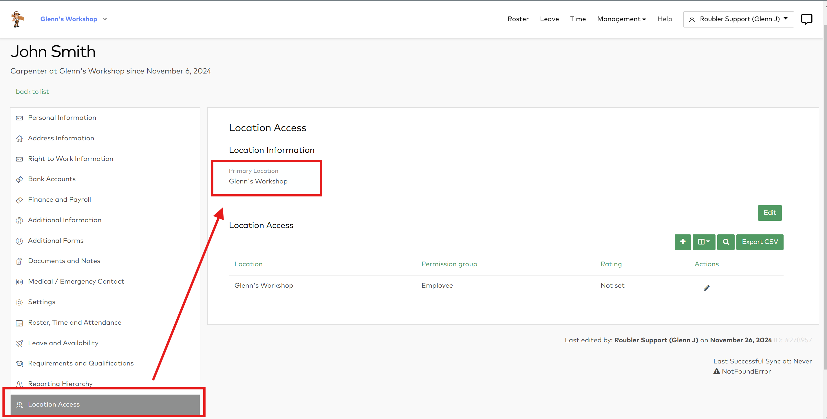Open Documents and Notes section
This screenshot has width=827, height=419.
click(x=64, y=261)
